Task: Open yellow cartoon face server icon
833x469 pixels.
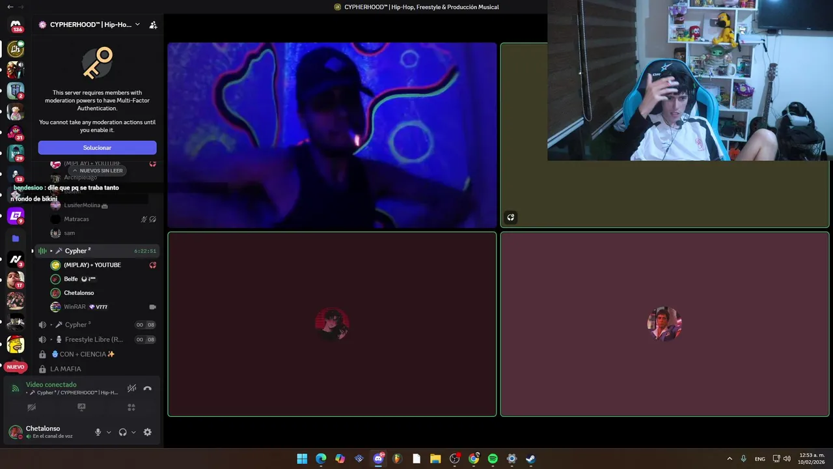Action: [16, 344]
